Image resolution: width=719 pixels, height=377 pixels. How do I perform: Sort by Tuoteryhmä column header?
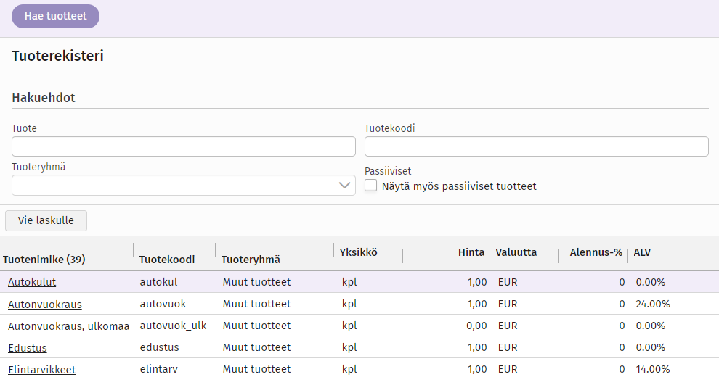click(251, 260)
